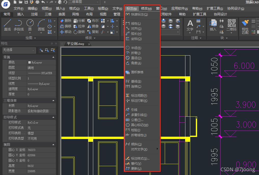Activate the 圆 circle tool
This screenshot has width=259, height=175.
(30, 26)
